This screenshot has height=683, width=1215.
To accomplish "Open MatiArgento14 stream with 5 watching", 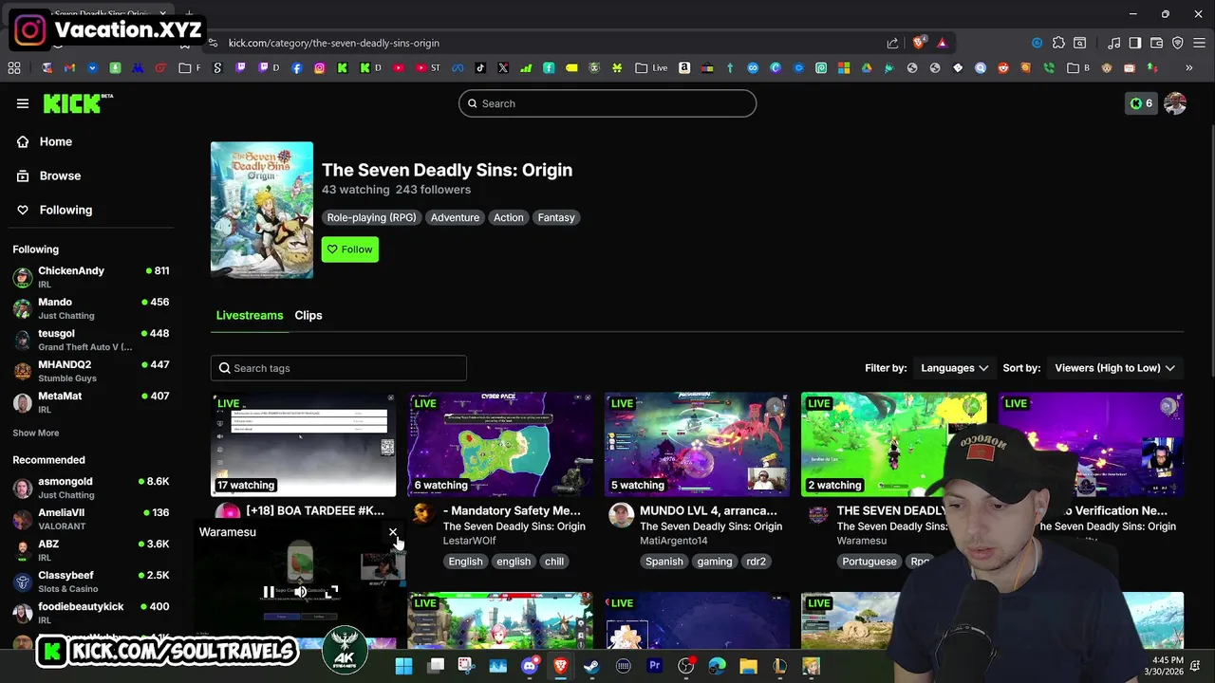I will [697, 445].
